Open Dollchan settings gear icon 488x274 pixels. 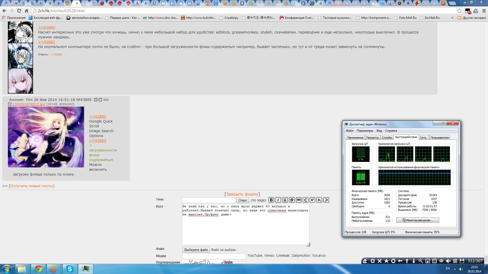point(373,261)
